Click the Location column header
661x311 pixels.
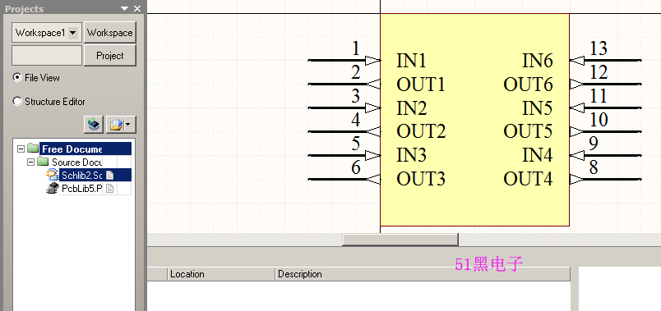221,274
